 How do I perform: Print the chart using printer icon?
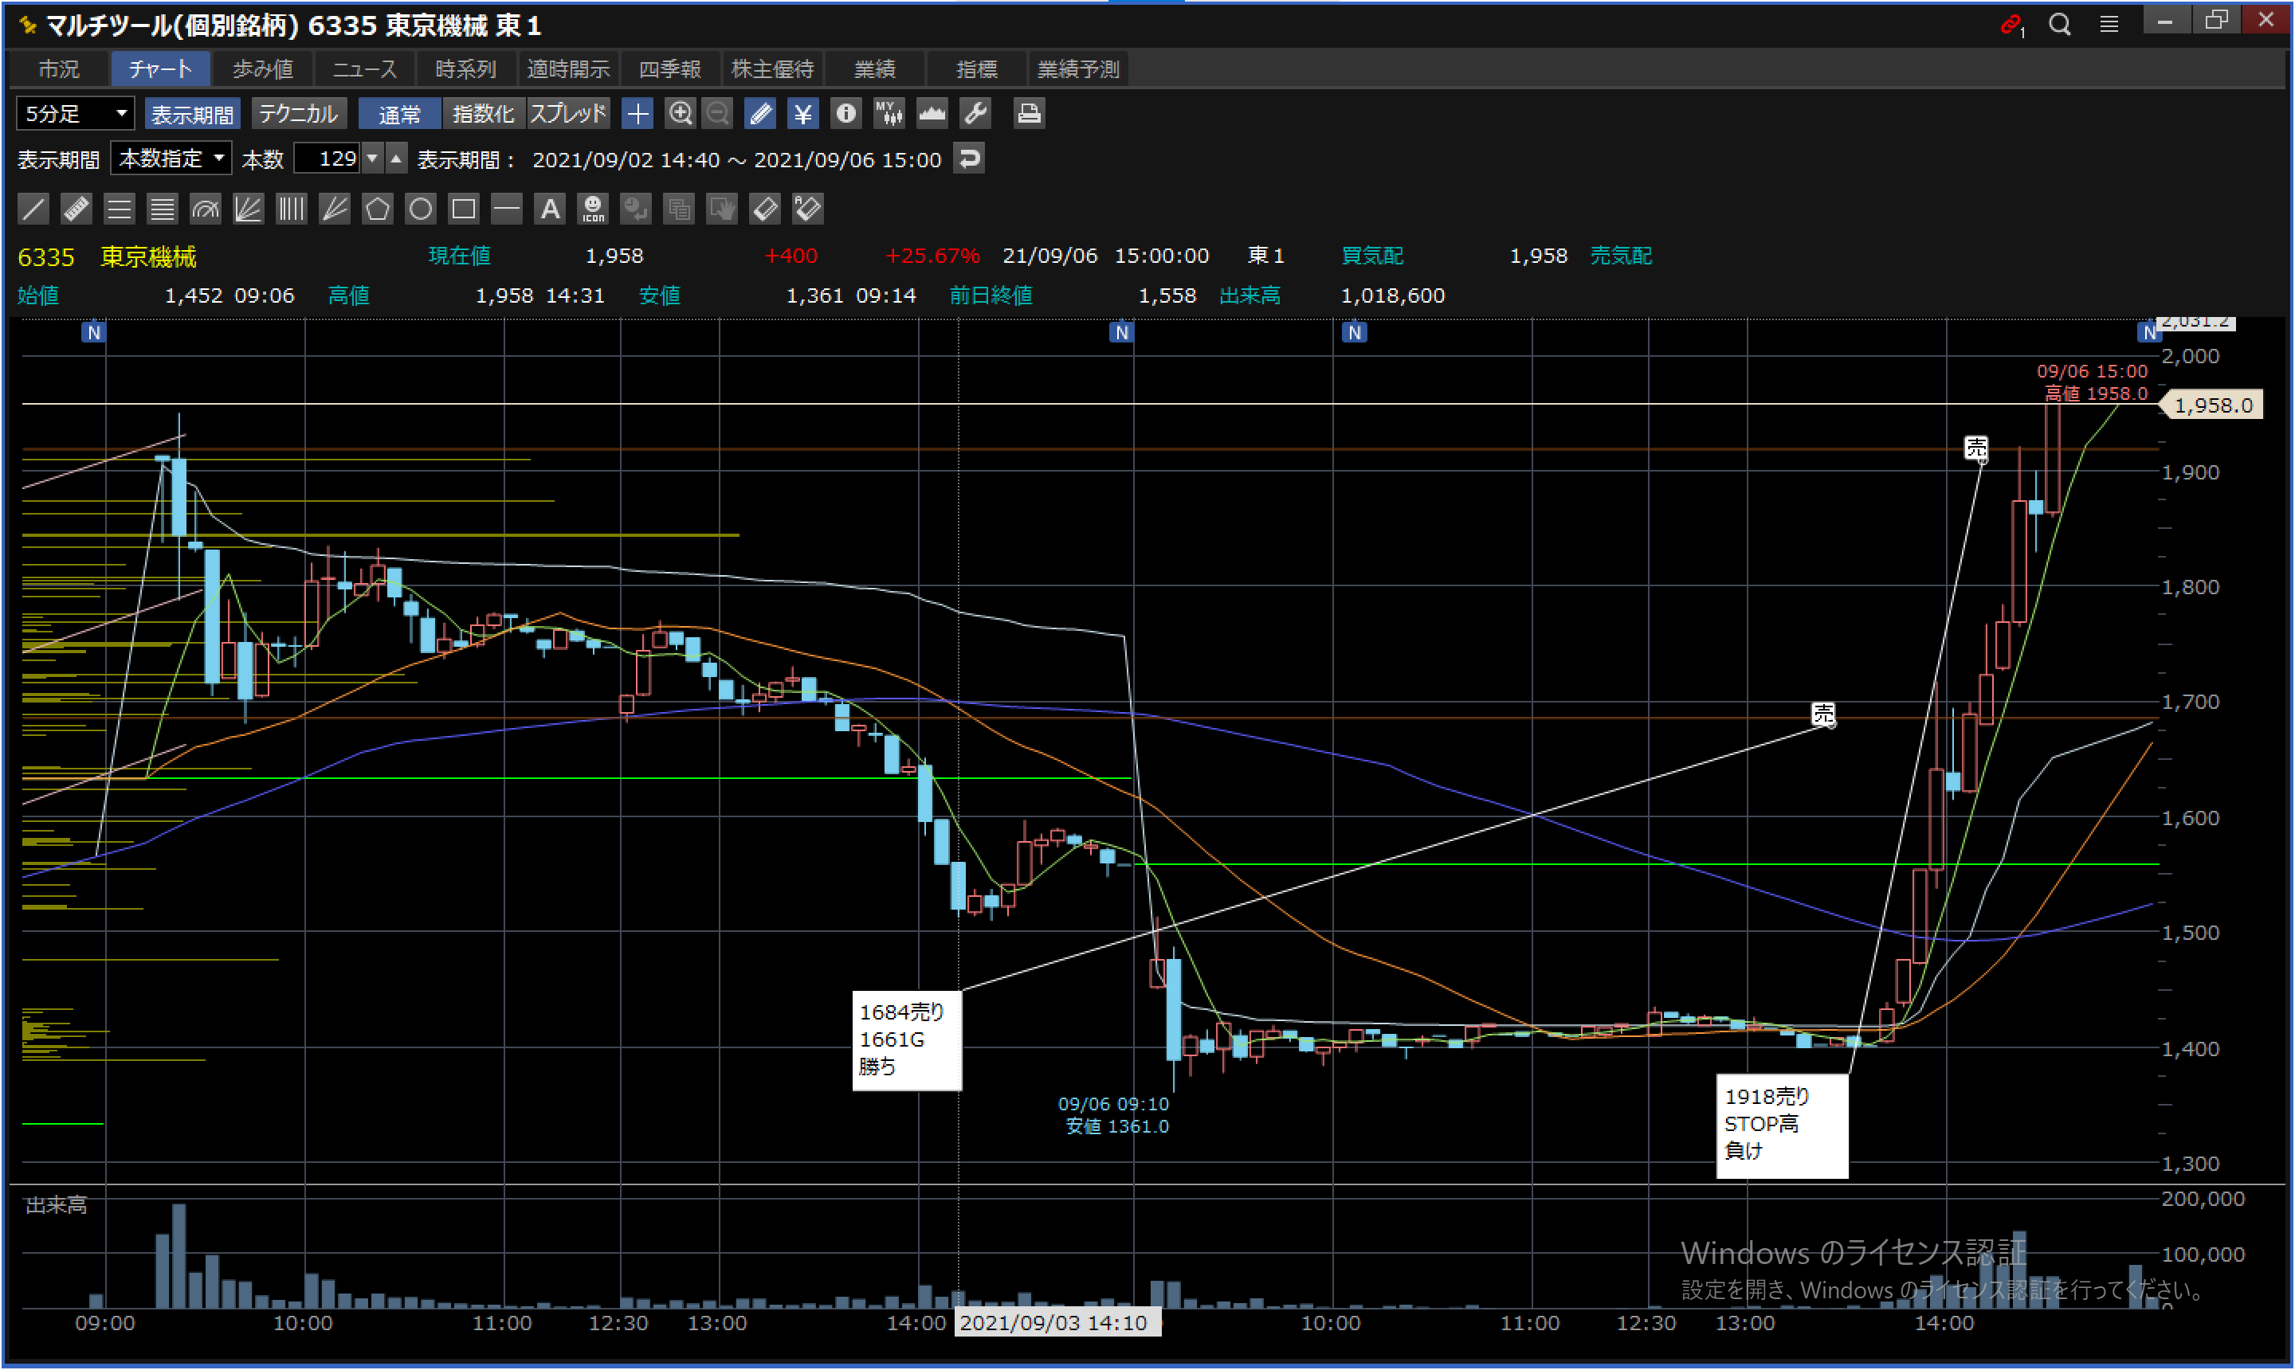click(x=1028, y=114)
